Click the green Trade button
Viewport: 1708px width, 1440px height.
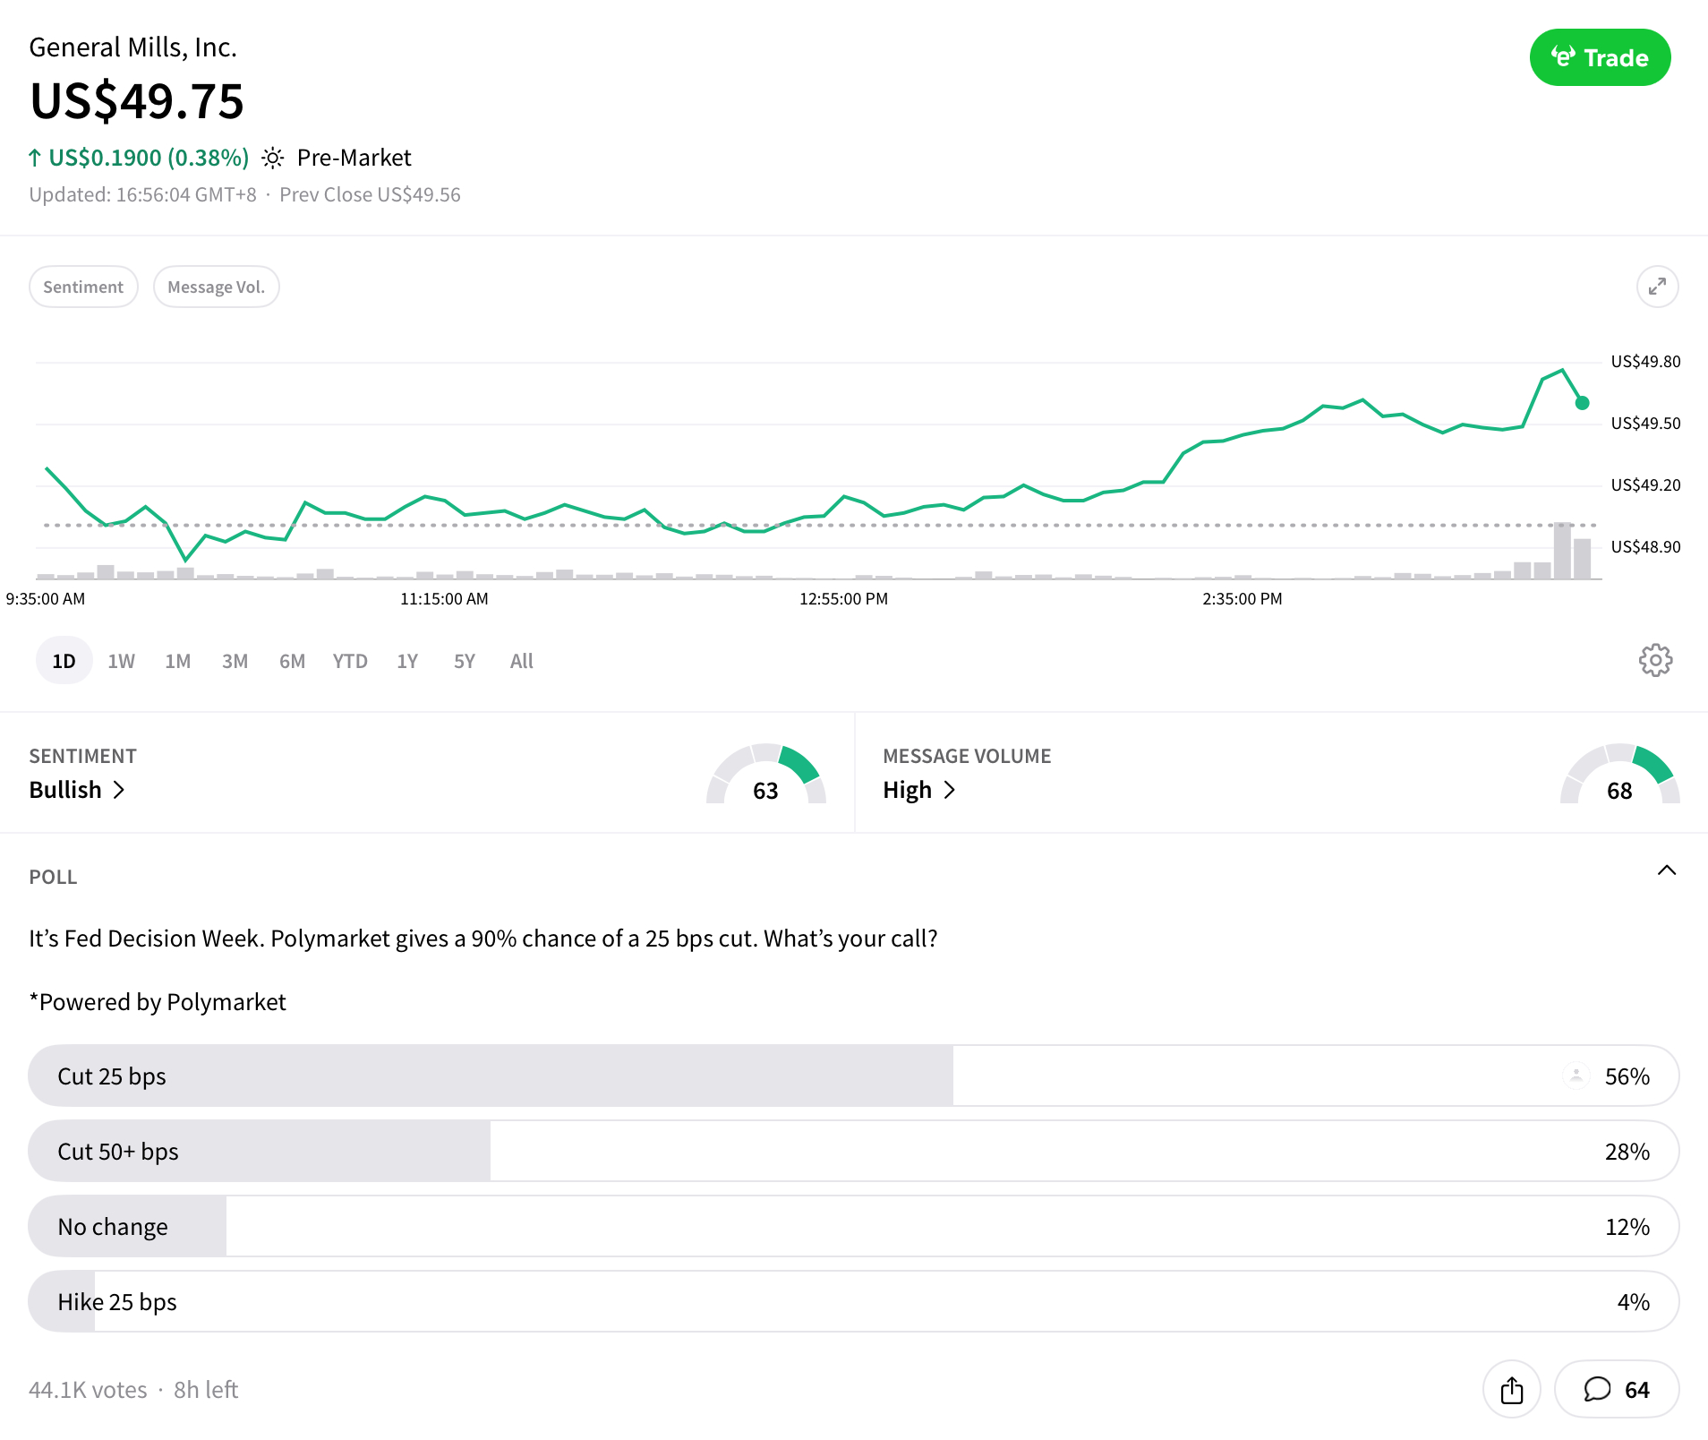(1599, 58)
